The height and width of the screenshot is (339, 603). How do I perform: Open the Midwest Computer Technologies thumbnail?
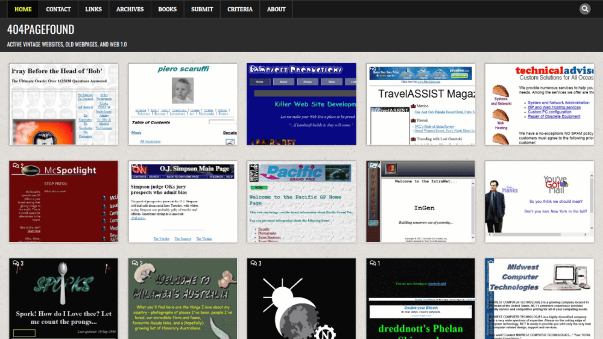pyautogui.click(x=540, y=299)
